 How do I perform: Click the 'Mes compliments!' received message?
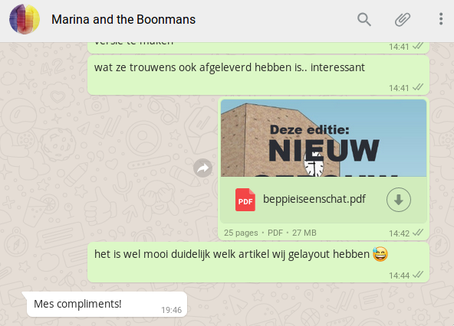coord(107,305)
